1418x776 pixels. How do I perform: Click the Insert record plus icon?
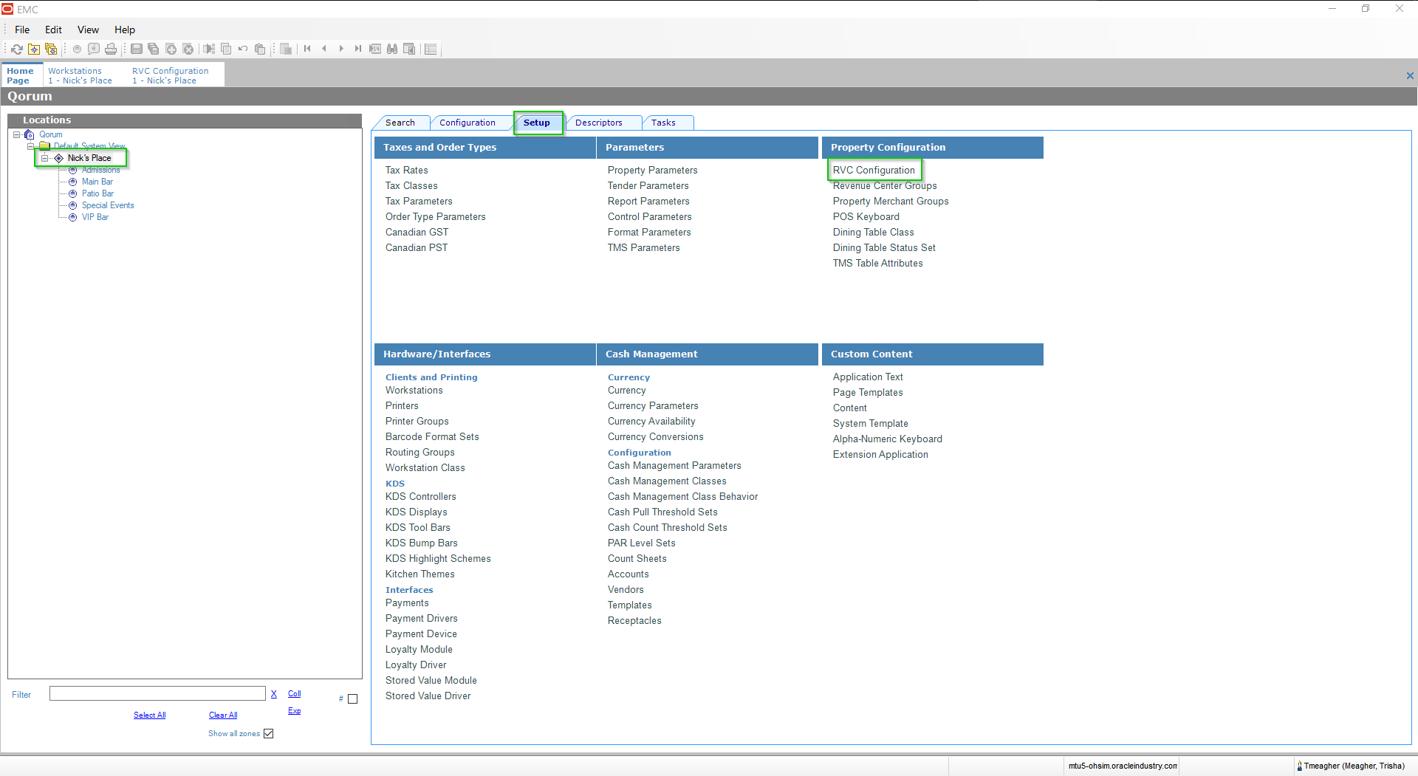(x=171, y=49)
